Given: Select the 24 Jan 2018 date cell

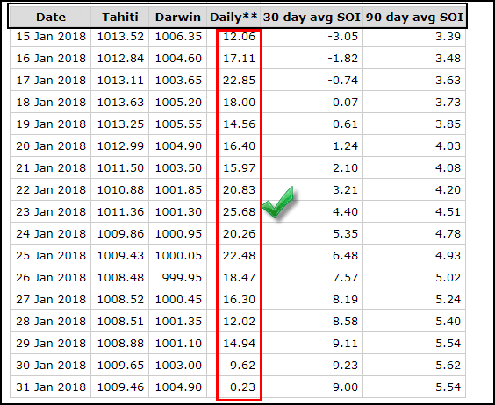Looking at the screenshot, I should 51,234.
